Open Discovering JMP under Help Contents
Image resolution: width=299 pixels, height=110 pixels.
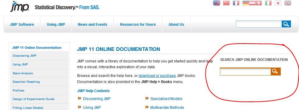(x=97, y=98)
